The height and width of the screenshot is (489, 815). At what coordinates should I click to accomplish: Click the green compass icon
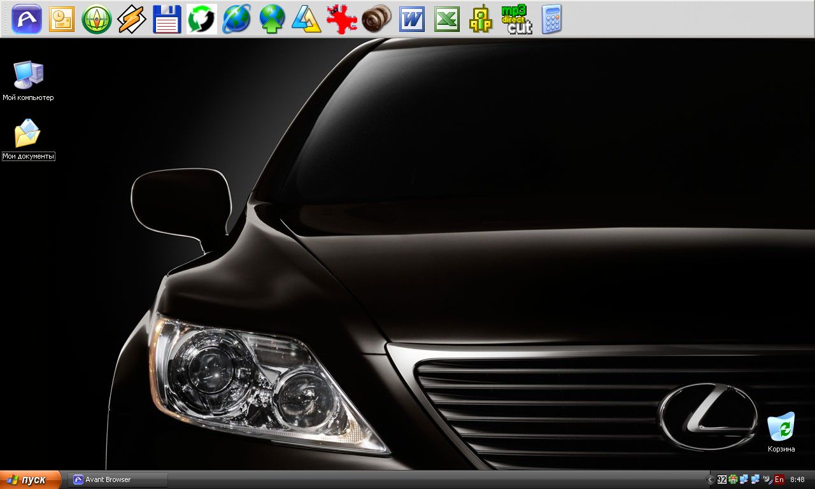coord(97,19)
